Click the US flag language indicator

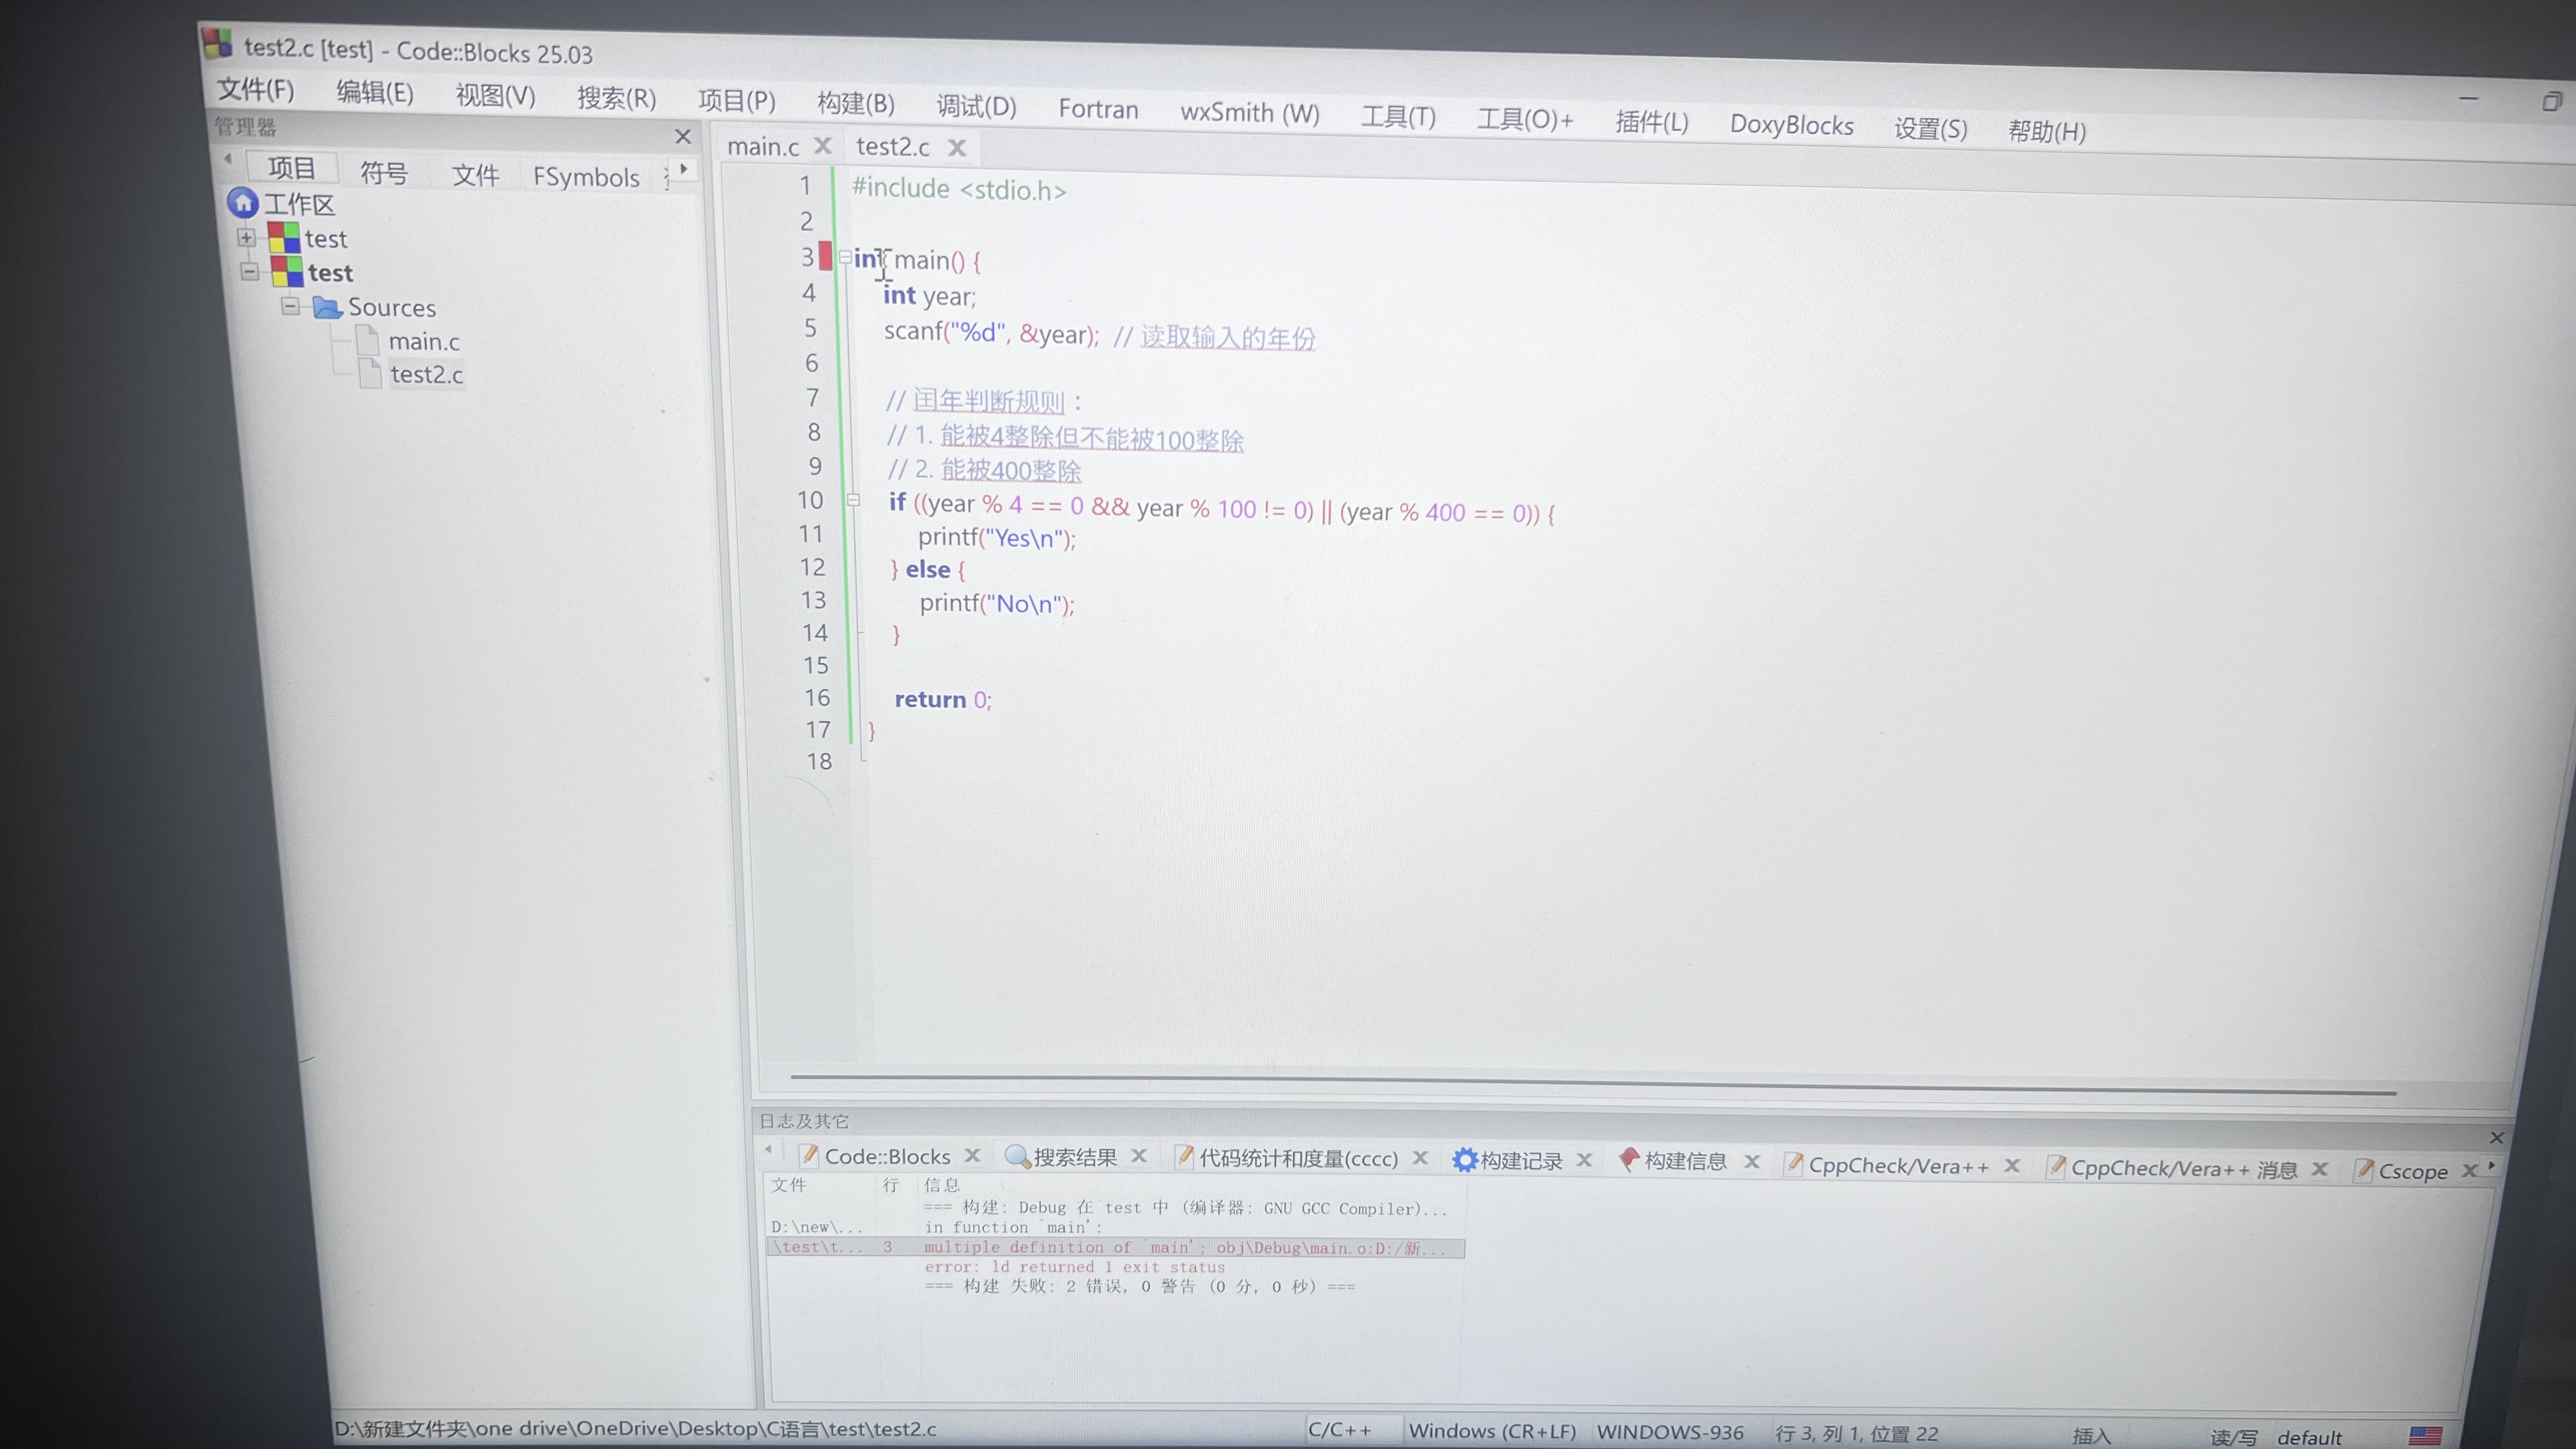pos(2425,1435)
